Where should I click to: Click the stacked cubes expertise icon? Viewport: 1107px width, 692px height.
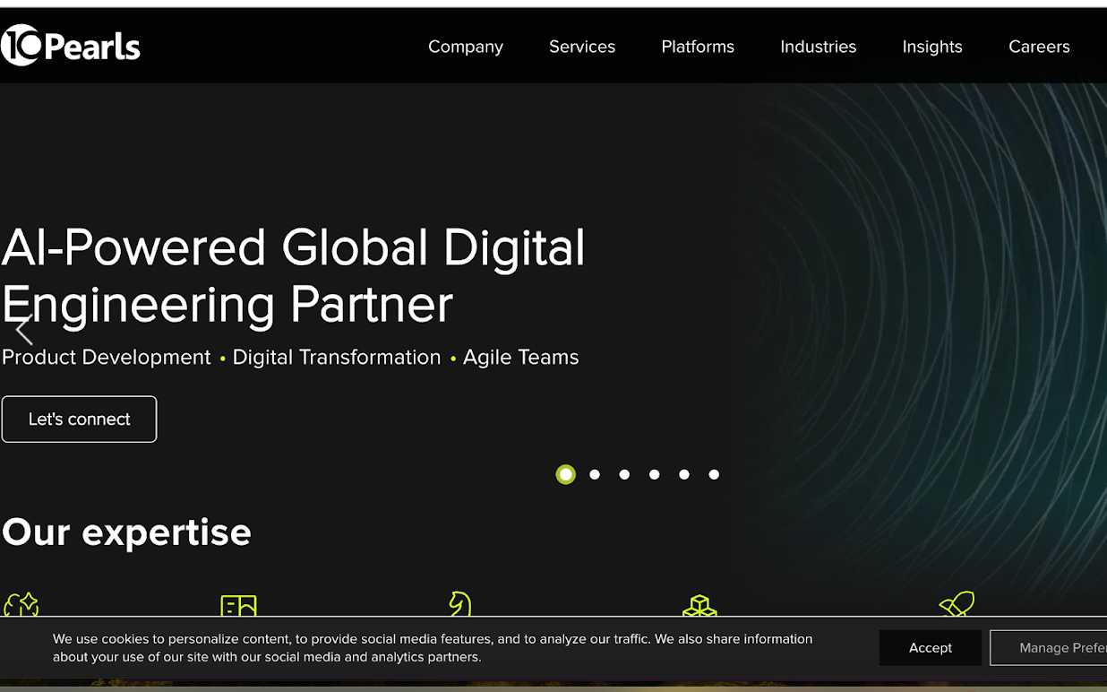699,608
